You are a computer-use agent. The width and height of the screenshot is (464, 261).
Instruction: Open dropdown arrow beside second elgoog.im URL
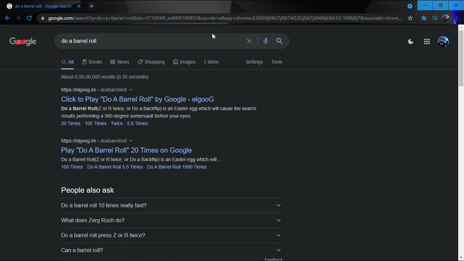130,141
